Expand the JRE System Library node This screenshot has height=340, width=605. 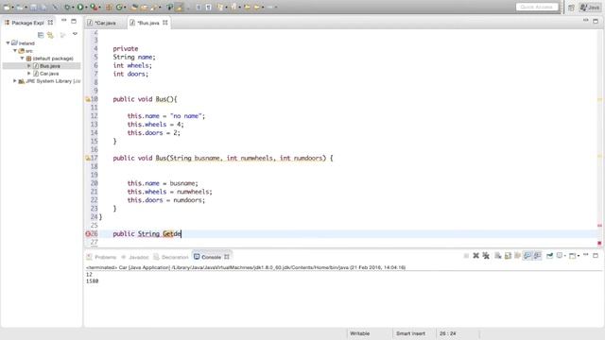(x=15, y=81)
